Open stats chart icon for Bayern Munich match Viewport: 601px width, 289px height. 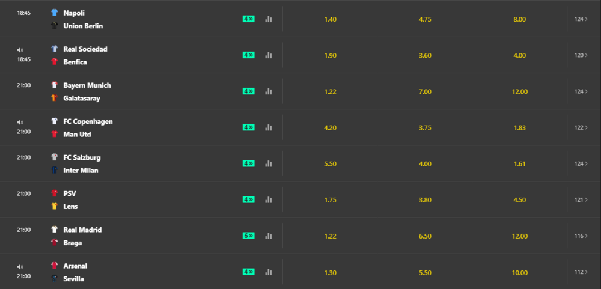click(268, 91)
